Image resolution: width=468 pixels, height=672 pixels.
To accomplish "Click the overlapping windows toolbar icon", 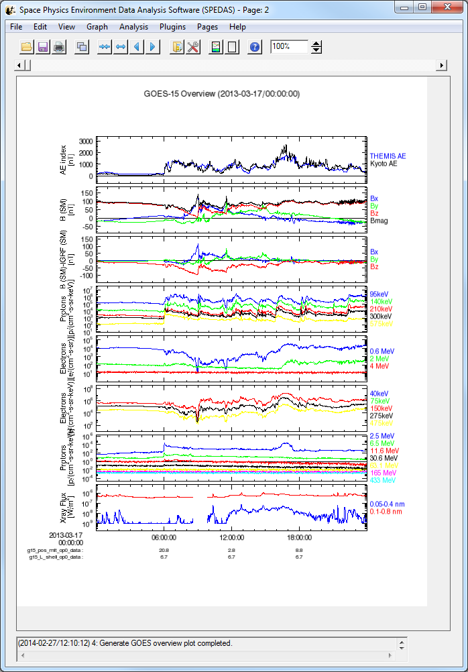I will (82, 47).
